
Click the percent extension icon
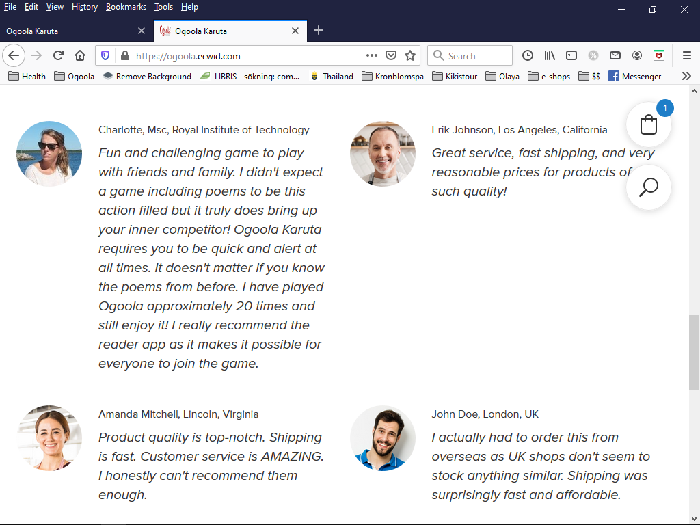593,56
